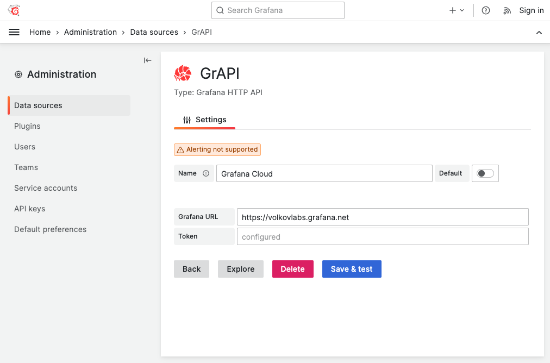The width and height of the screenshot is (550, 363).
Task: Go to Home breadcrumb
Action: pos(40,32)
